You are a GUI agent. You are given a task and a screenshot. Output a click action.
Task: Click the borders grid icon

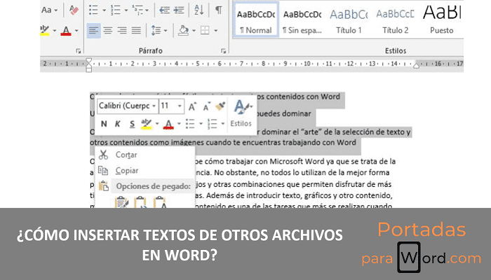tap(205, 31)
